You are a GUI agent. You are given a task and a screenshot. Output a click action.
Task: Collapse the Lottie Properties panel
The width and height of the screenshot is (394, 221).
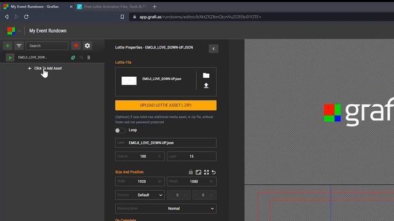pos(214,48)
